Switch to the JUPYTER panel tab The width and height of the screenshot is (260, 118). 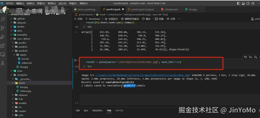[119, 111]
